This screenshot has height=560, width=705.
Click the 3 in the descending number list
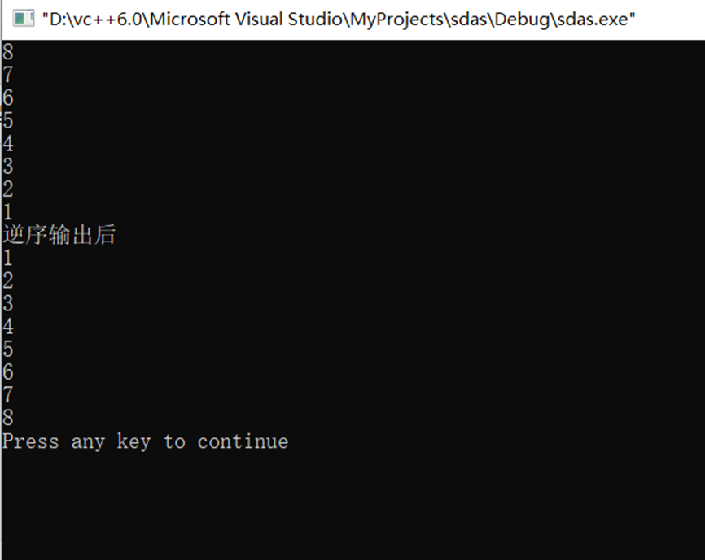coord(8,166)
